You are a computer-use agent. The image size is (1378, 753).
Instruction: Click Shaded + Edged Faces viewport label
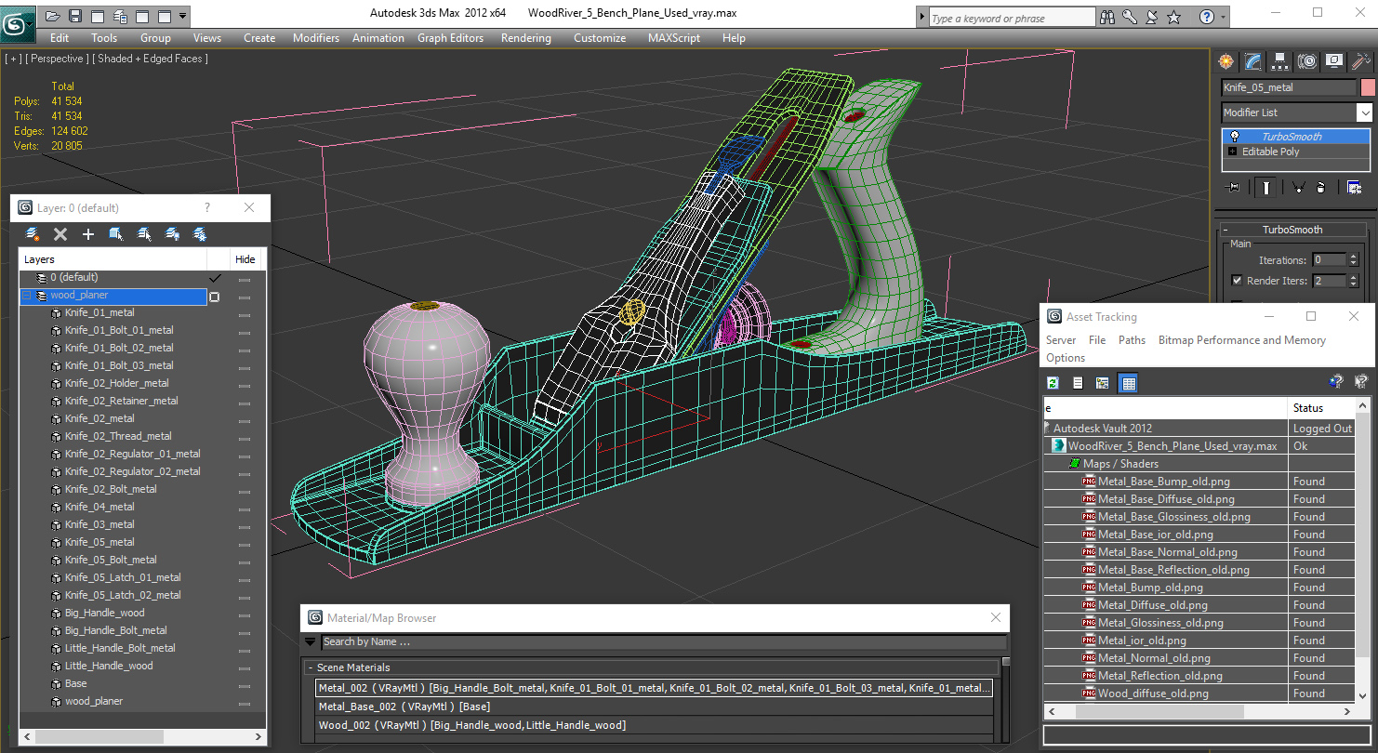coord(152,59)
